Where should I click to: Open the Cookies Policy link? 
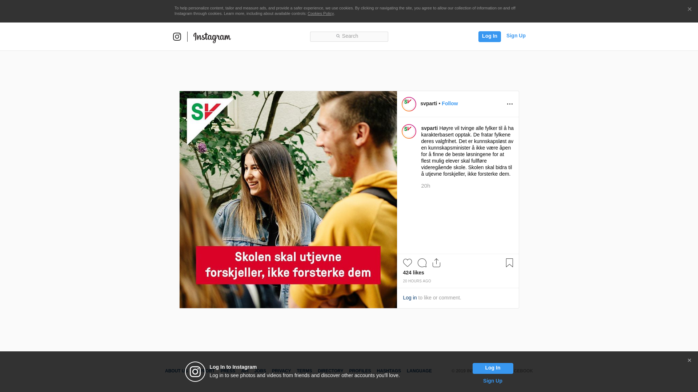(x=321, y=13)
